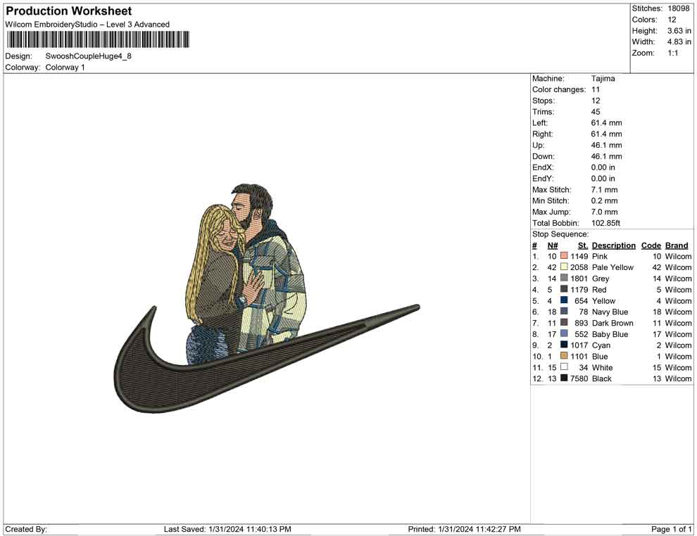
Task: Click the 'Baby Blue' description text
Action: (610, 334)
